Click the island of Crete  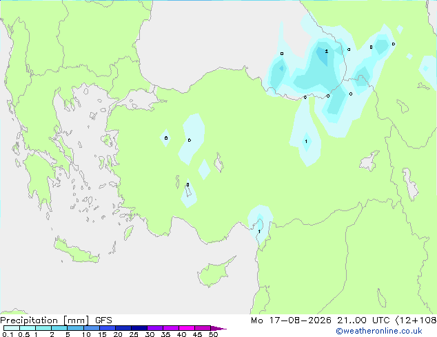click(x=76, y=251)
